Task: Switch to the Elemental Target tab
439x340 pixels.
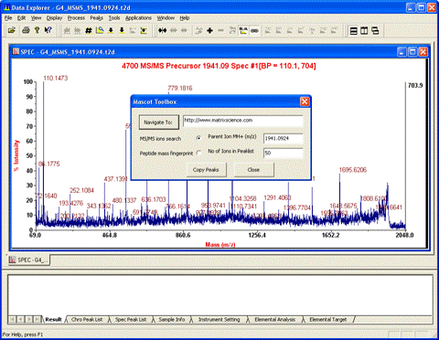Action: pyautogui.click(x=328, y=319)
